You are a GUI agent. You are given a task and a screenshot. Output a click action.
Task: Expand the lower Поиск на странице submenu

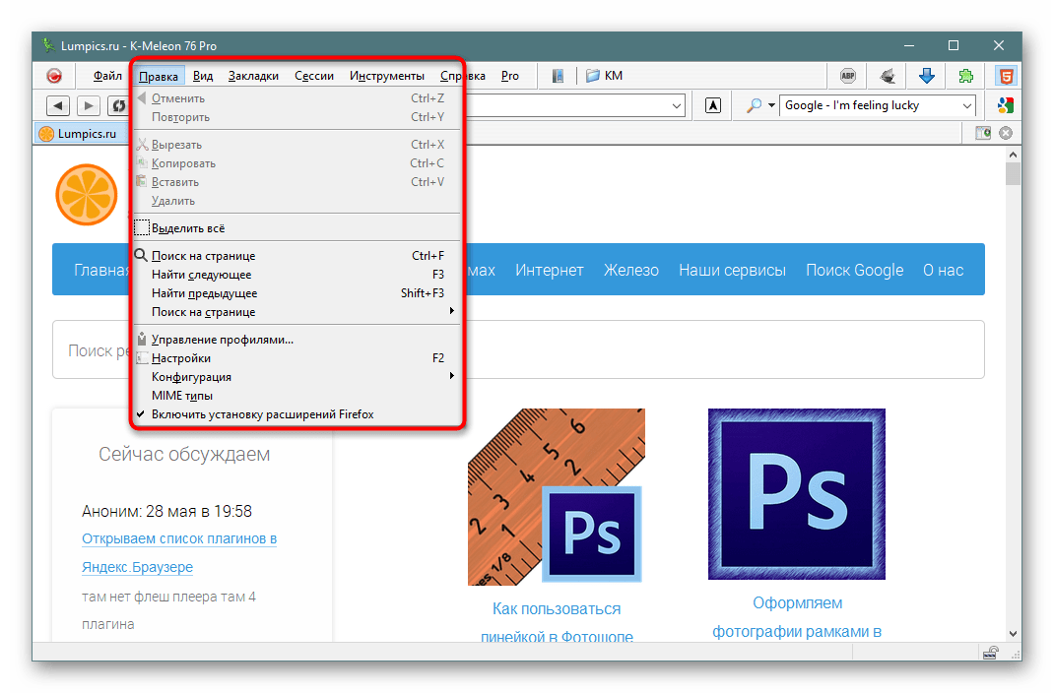point(296,312)
